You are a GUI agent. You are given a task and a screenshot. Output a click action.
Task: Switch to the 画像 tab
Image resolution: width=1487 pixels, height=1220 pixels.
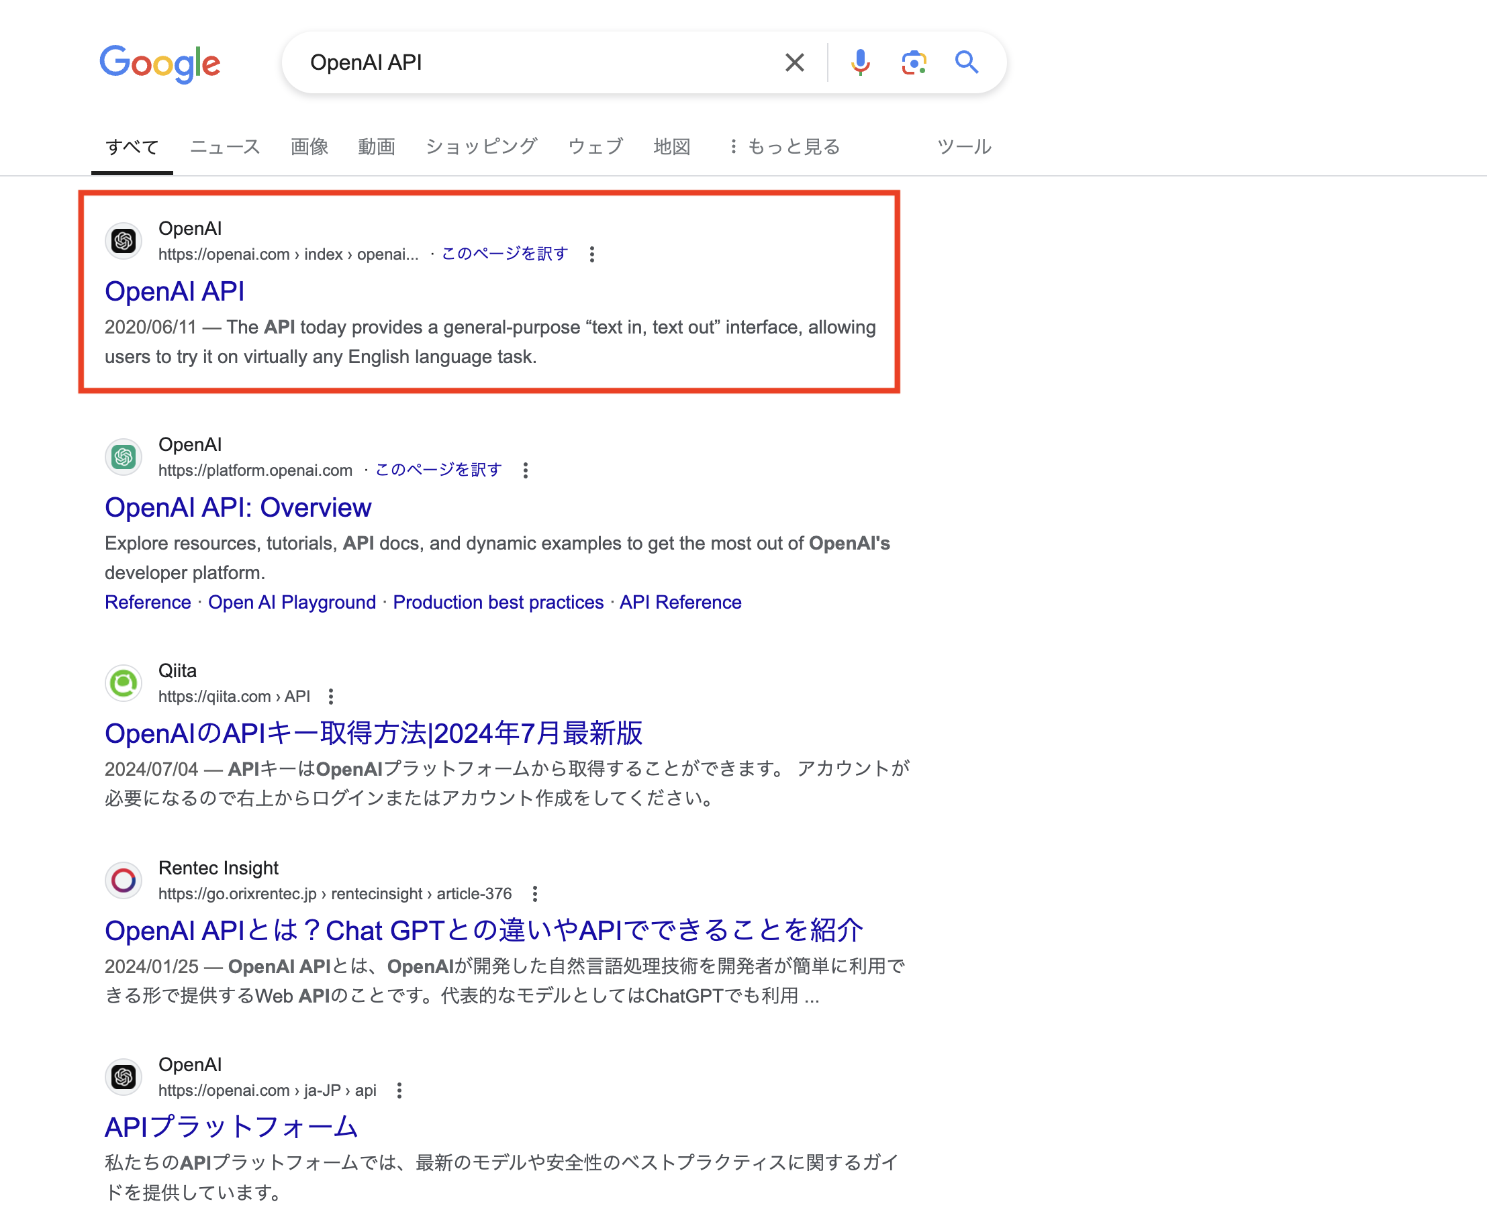click(309, 146)
